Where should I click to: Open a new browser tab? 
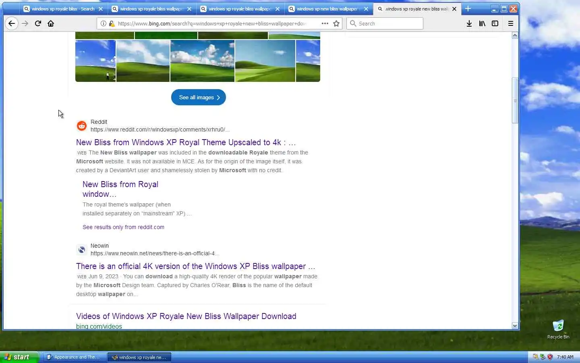click(x=468, y=8)
